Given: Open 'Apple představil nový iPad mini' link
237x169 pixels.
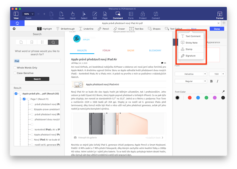Looking at the screenshot, I should click(x=103, y=84).
